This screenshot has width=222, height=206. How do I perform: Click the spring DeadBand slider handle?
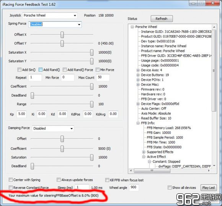point(32,95)
